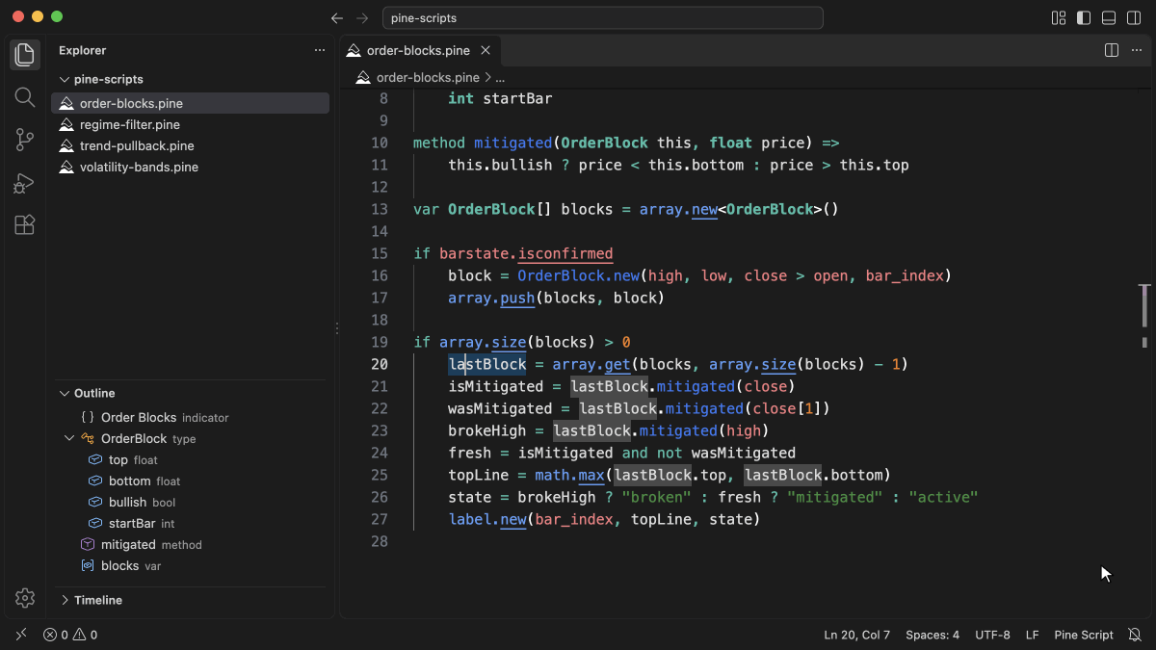The height and width of the screenshot is (650, 1156).
Task: Toggle the primary side bar visibility
Action: 1084,18
